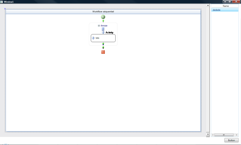Screen dimensions: 241x145
Task: Click the connector arrow above the end icon
Action: point(103,47)
